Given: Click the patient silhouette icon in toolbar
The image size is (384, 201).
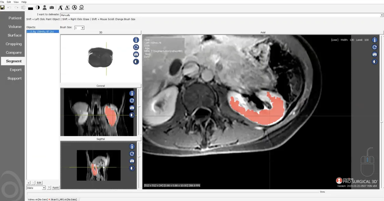Looking at the screenshot, I should (x=45, y=8).
